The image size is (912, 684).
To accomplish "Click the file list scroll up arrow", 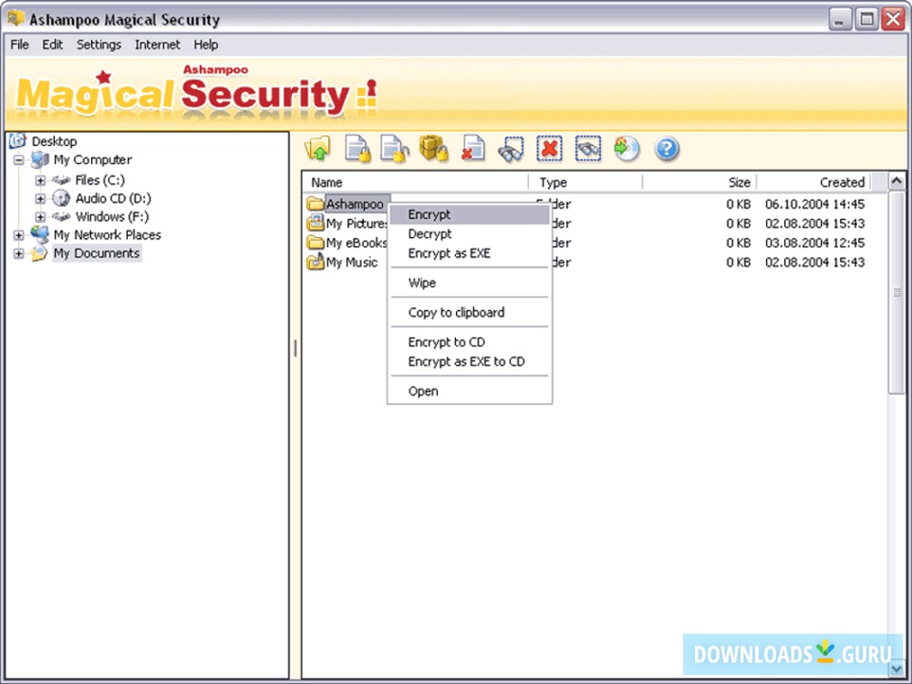I will point(896,181).
